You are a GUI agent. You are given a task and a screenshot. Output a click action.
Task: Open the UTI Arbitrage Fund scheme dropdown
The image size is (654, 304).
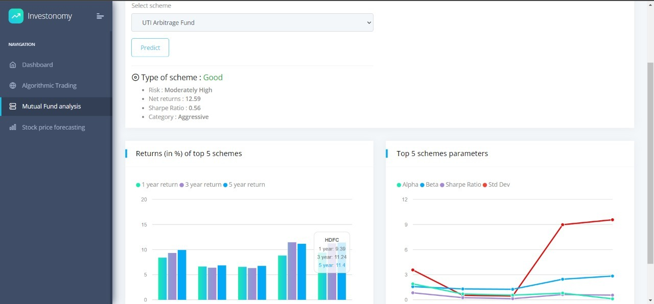[252, 22]
